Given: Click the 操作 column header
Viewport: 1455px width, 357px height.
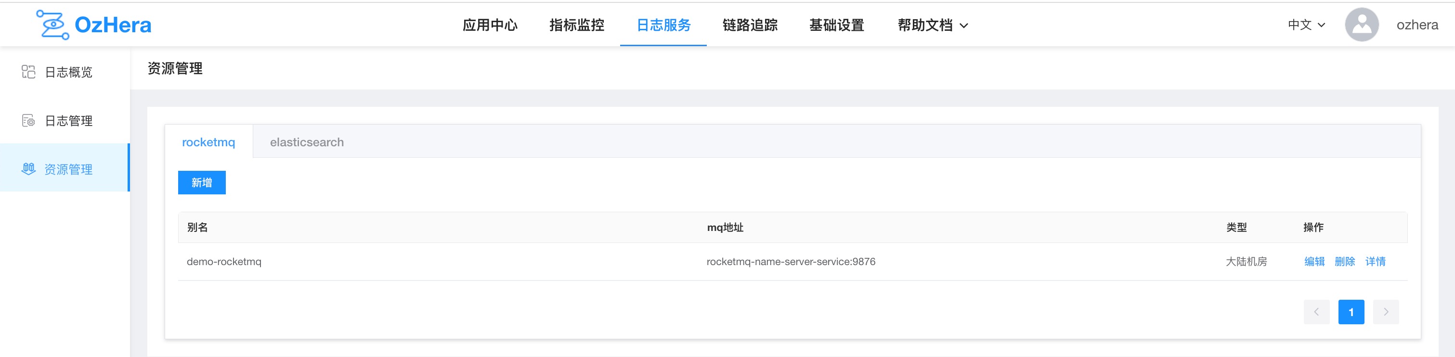Looking at the screenshot, I should (1313, 227).
